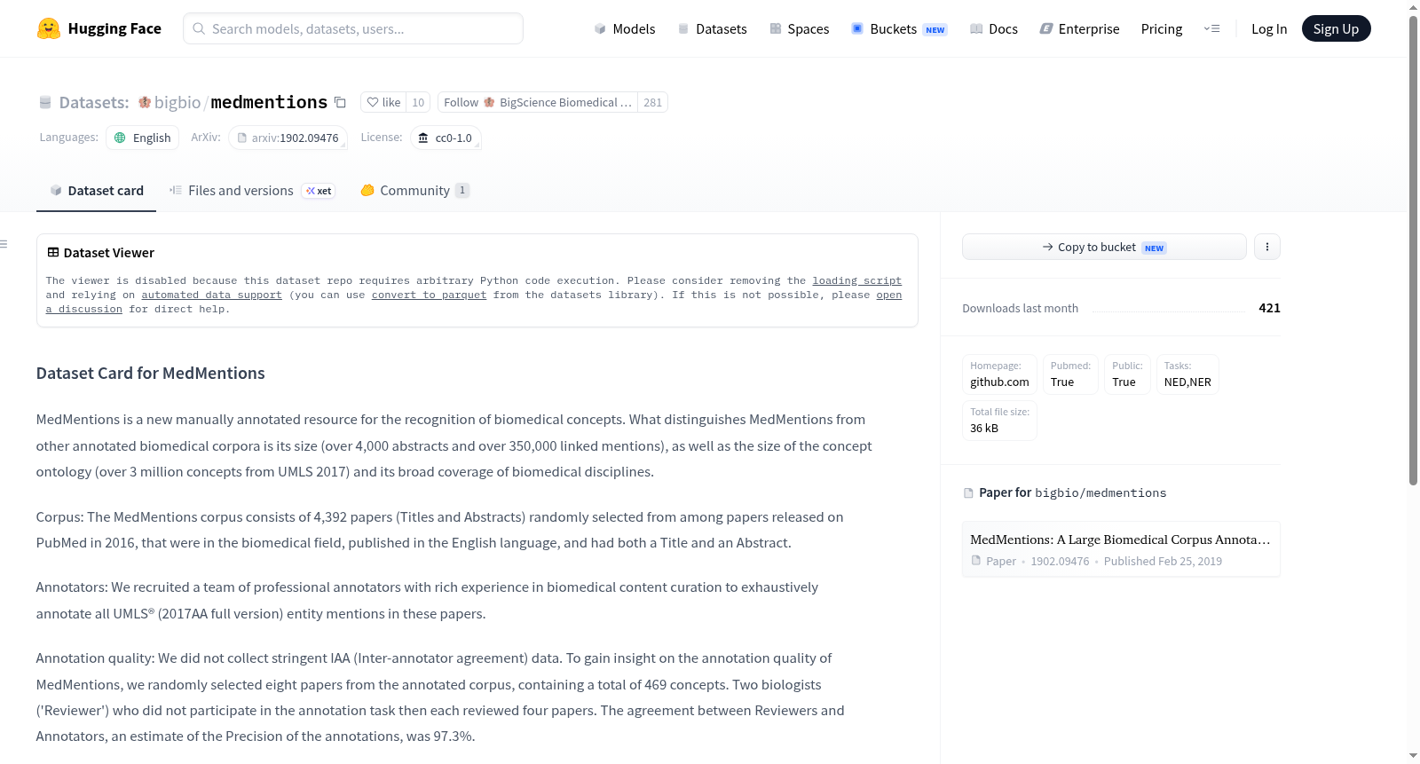Click the Log In link
Viewport: 1420px width, 764px height.
tap(1269, 28)
